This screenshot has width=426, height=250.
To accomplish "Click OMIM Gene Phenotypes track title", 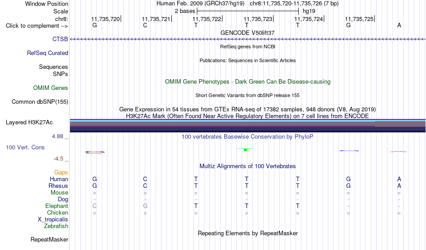I will point(248,81).
